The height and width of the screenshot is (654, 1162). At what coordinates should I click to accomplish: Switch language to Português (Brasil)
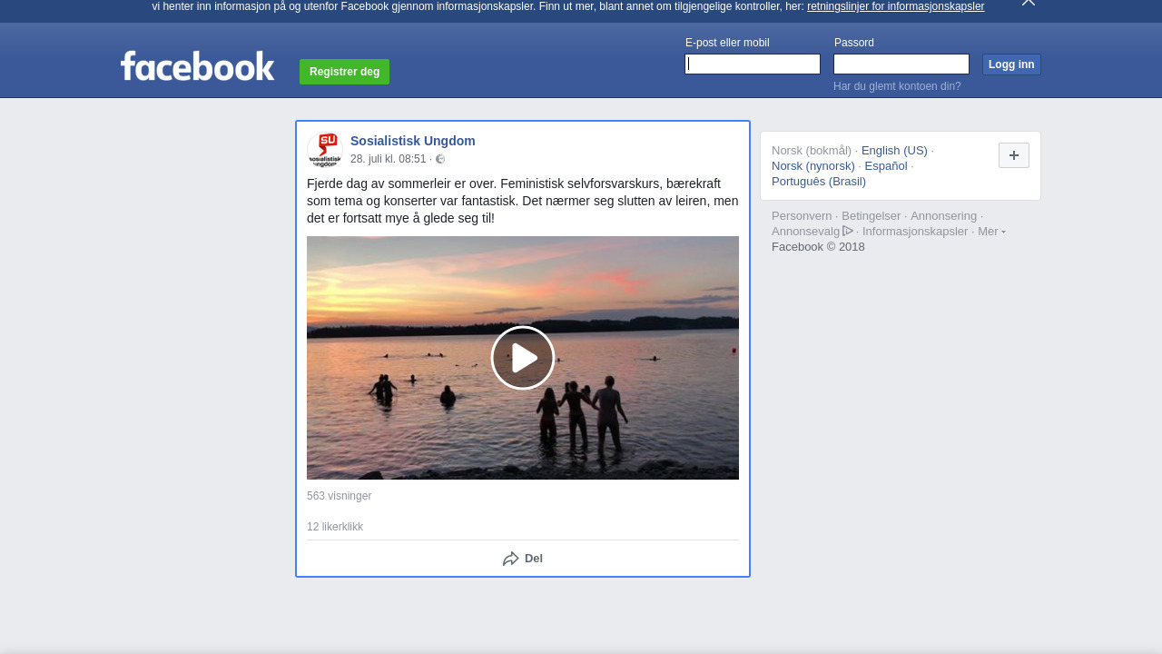(819, 182)
